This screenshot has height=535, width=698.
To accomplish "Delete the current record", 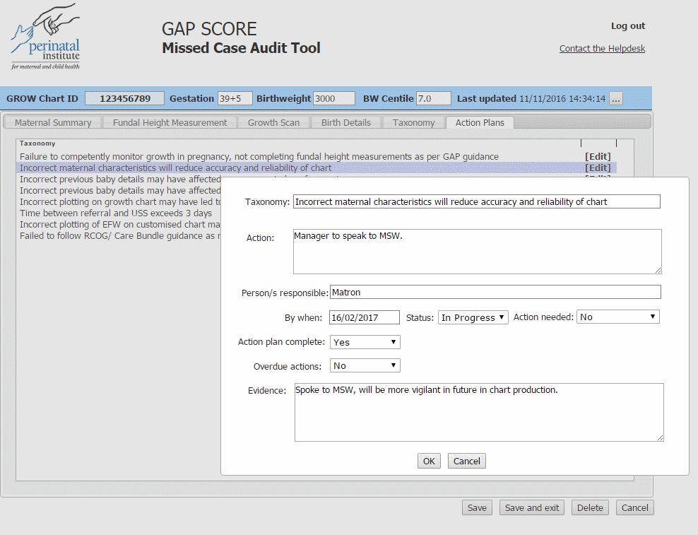I will pos(589,507).
